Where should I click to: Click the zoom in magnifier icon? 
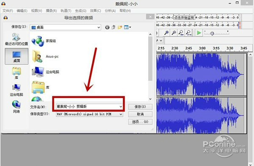pos(166,33)
